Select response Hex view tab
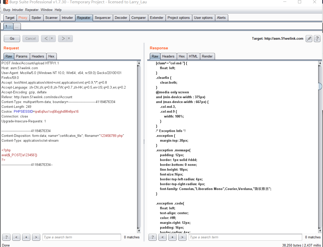Screen dimensions: 323x247 tap(182, 56)
